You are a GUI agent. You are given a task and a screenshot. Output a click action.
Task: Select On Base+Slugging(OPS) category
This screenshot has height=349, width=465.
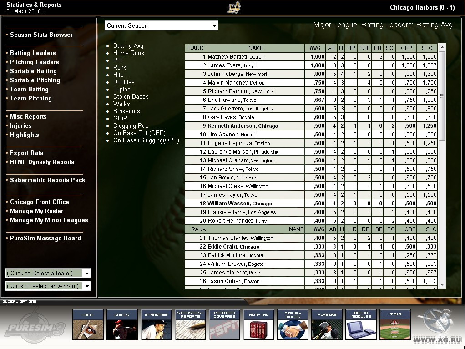coord(146,140)
